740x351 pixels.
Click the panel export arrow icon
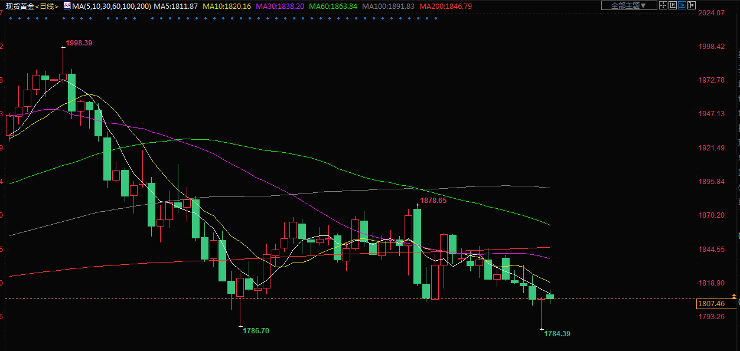click(692, 5)
